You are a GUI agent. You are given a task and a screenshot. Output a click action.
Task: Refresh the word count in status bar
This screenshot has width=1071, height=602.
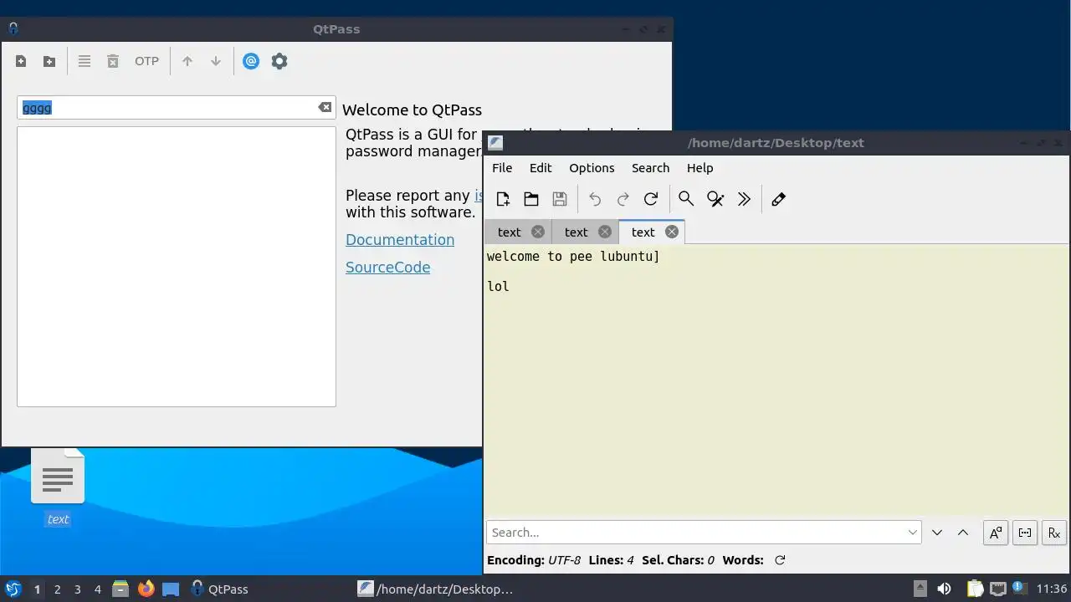click(x=780, y=560)
